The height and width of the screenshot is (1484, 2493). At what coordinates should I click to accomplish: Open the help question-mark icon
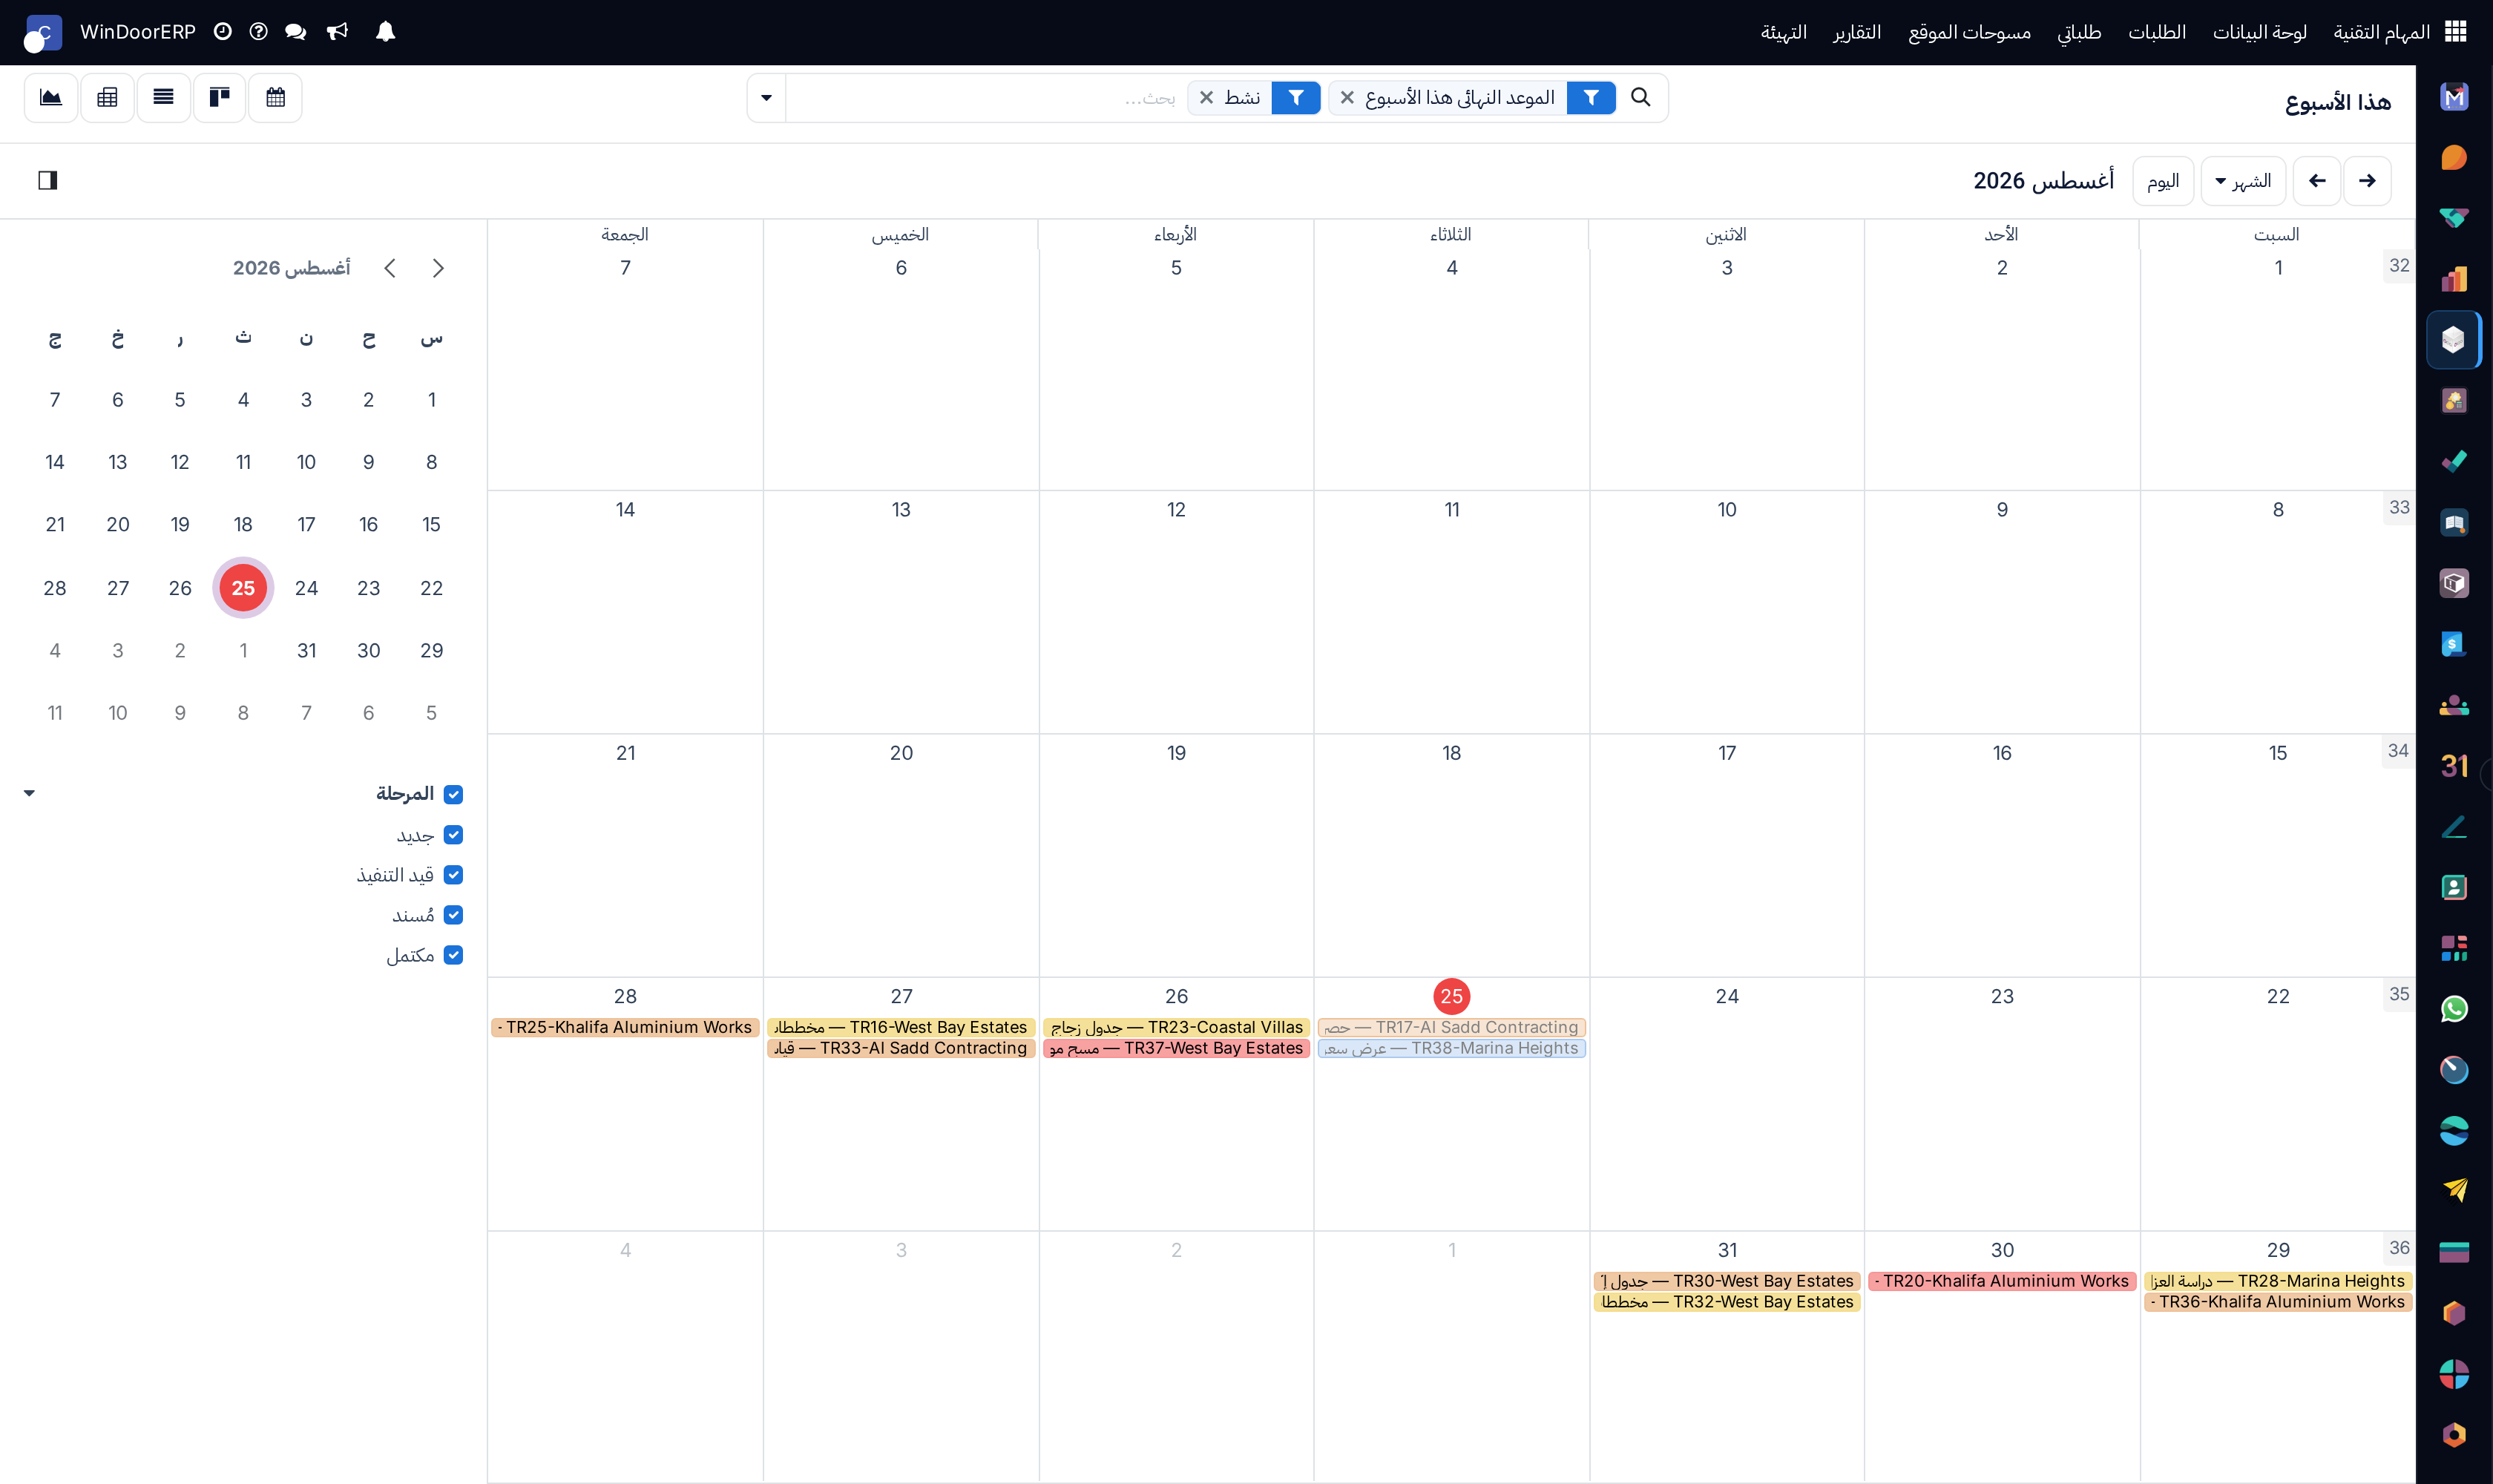point(259,32)
